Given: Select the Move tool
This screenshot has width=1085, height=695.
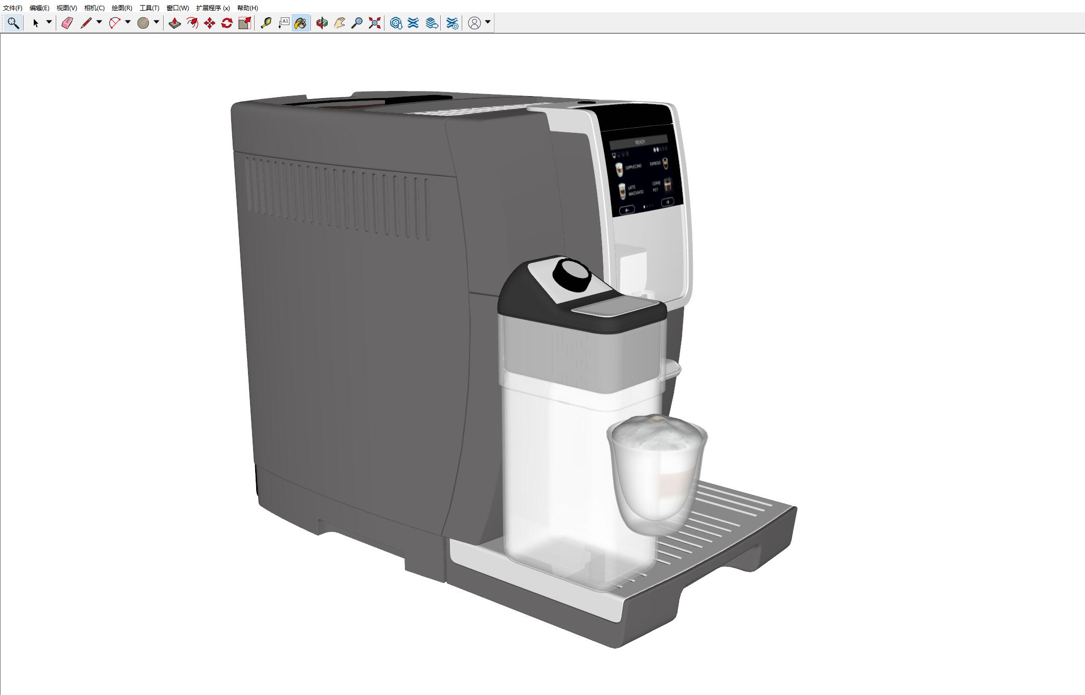Looking at the screenshot, I should coord(210,23).
